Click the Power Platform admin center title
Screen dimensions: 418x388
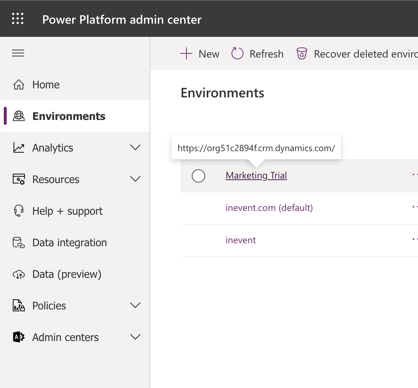tap(122, 20)
